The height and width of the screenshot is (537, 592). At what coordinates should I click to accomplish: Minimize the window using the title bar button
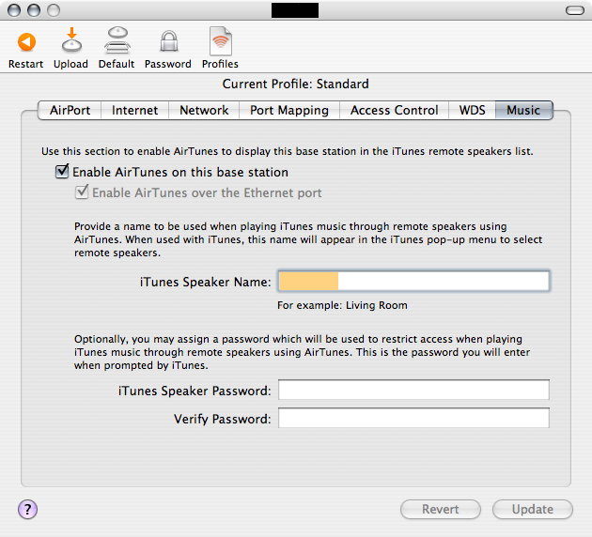coord(34,10)
